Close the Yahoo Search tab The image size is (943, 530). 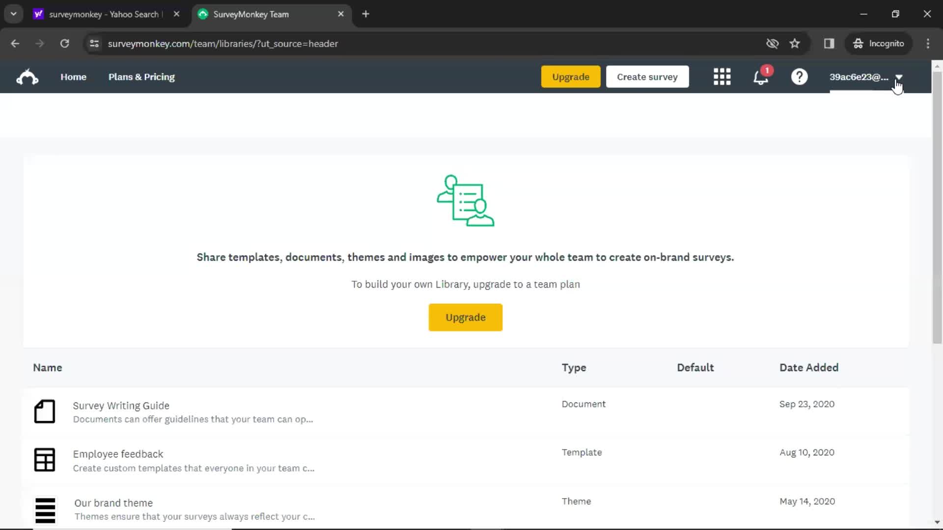pos(176,14)
